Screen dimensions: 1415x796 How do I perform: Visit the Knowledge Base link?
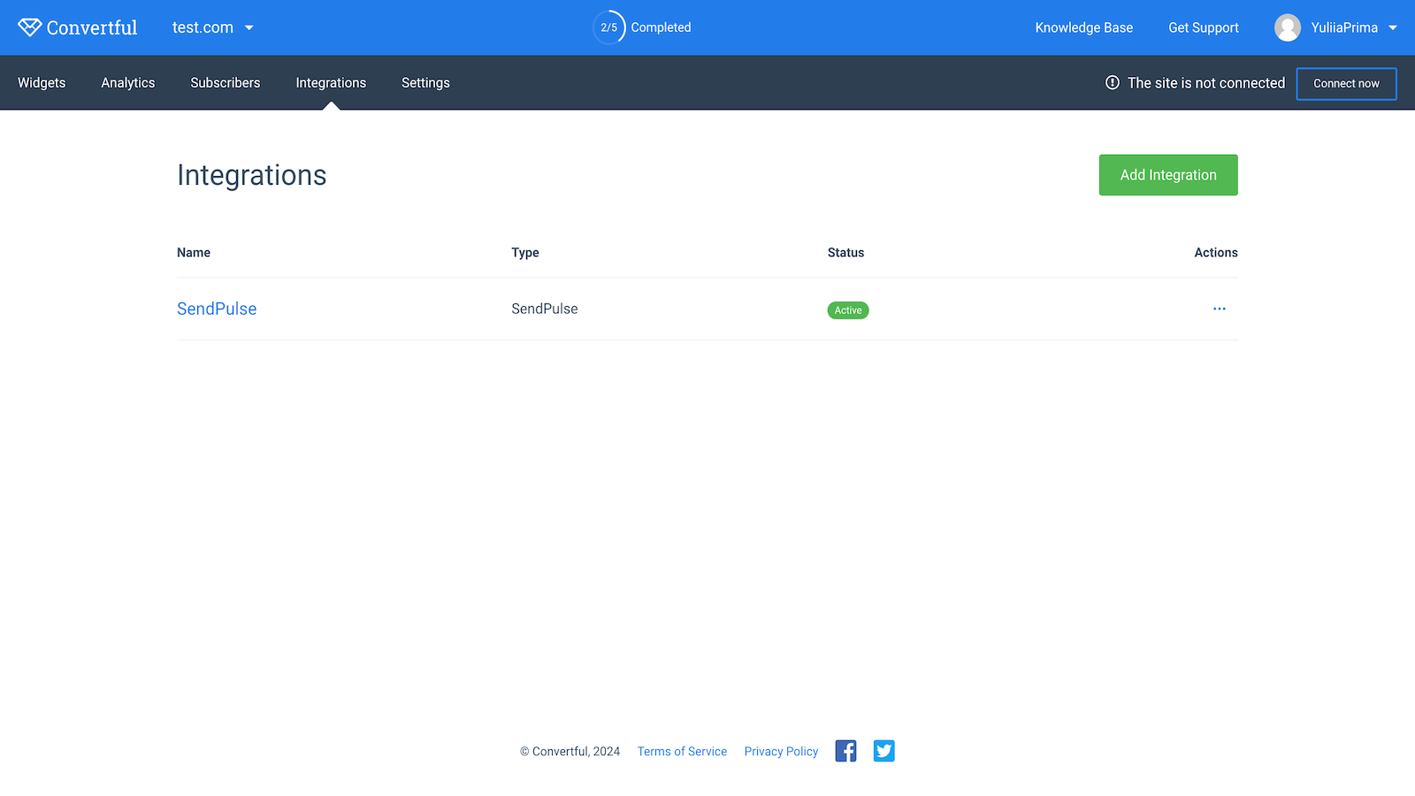tap(1083, 27)
